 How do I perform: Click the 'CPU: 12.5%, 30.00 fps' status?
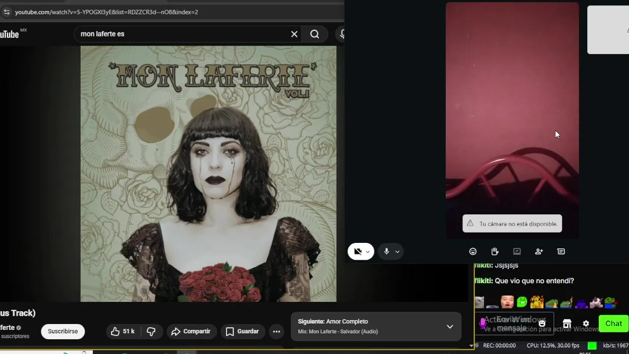click(x=553, y=346)
